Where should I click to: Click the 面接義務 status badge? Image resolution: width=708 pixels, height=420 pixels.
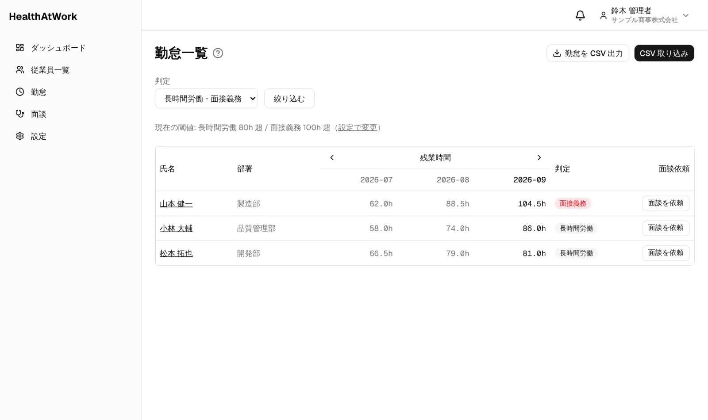(573, 203)
